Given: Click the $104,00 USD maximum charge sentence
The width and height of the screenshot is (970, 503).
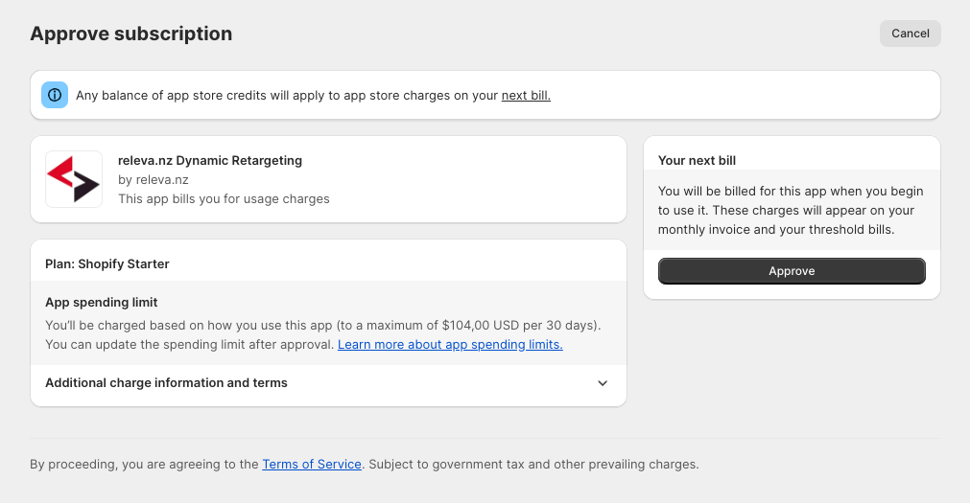Looking at the screenshot, I should tap(323, 325).
